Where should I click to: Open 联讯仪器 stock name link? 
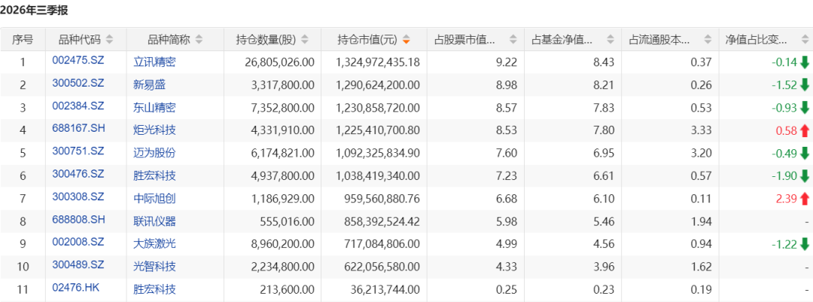pyautogui.click(x=154, y=221)
